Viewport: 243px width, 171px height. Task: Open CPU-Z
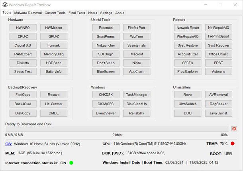coord(23,37)
